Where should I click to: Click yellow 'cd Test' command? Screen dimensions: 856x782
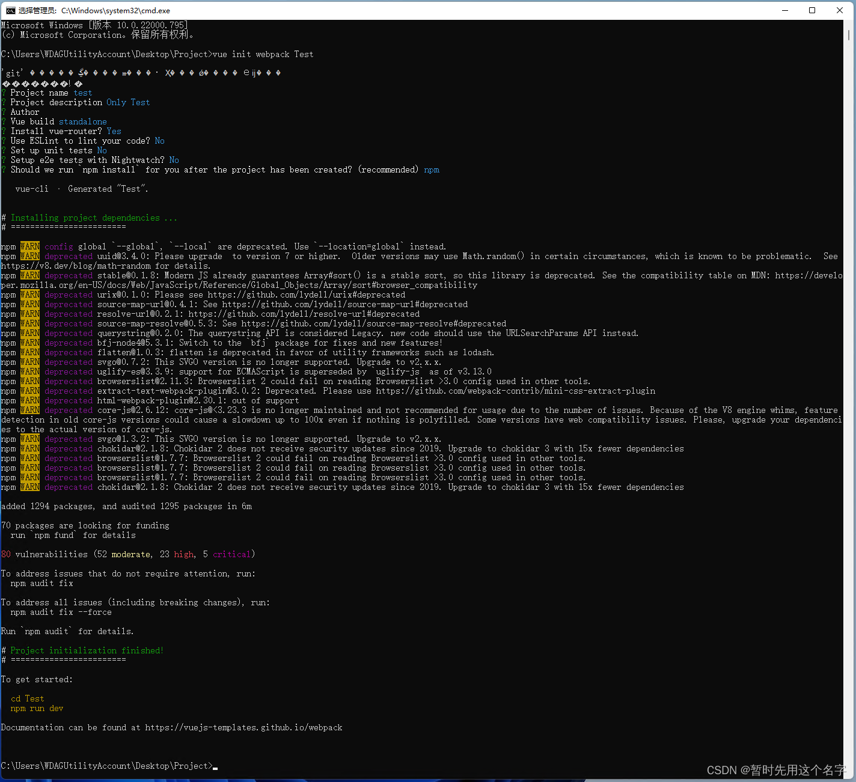(x=27, y=698)
